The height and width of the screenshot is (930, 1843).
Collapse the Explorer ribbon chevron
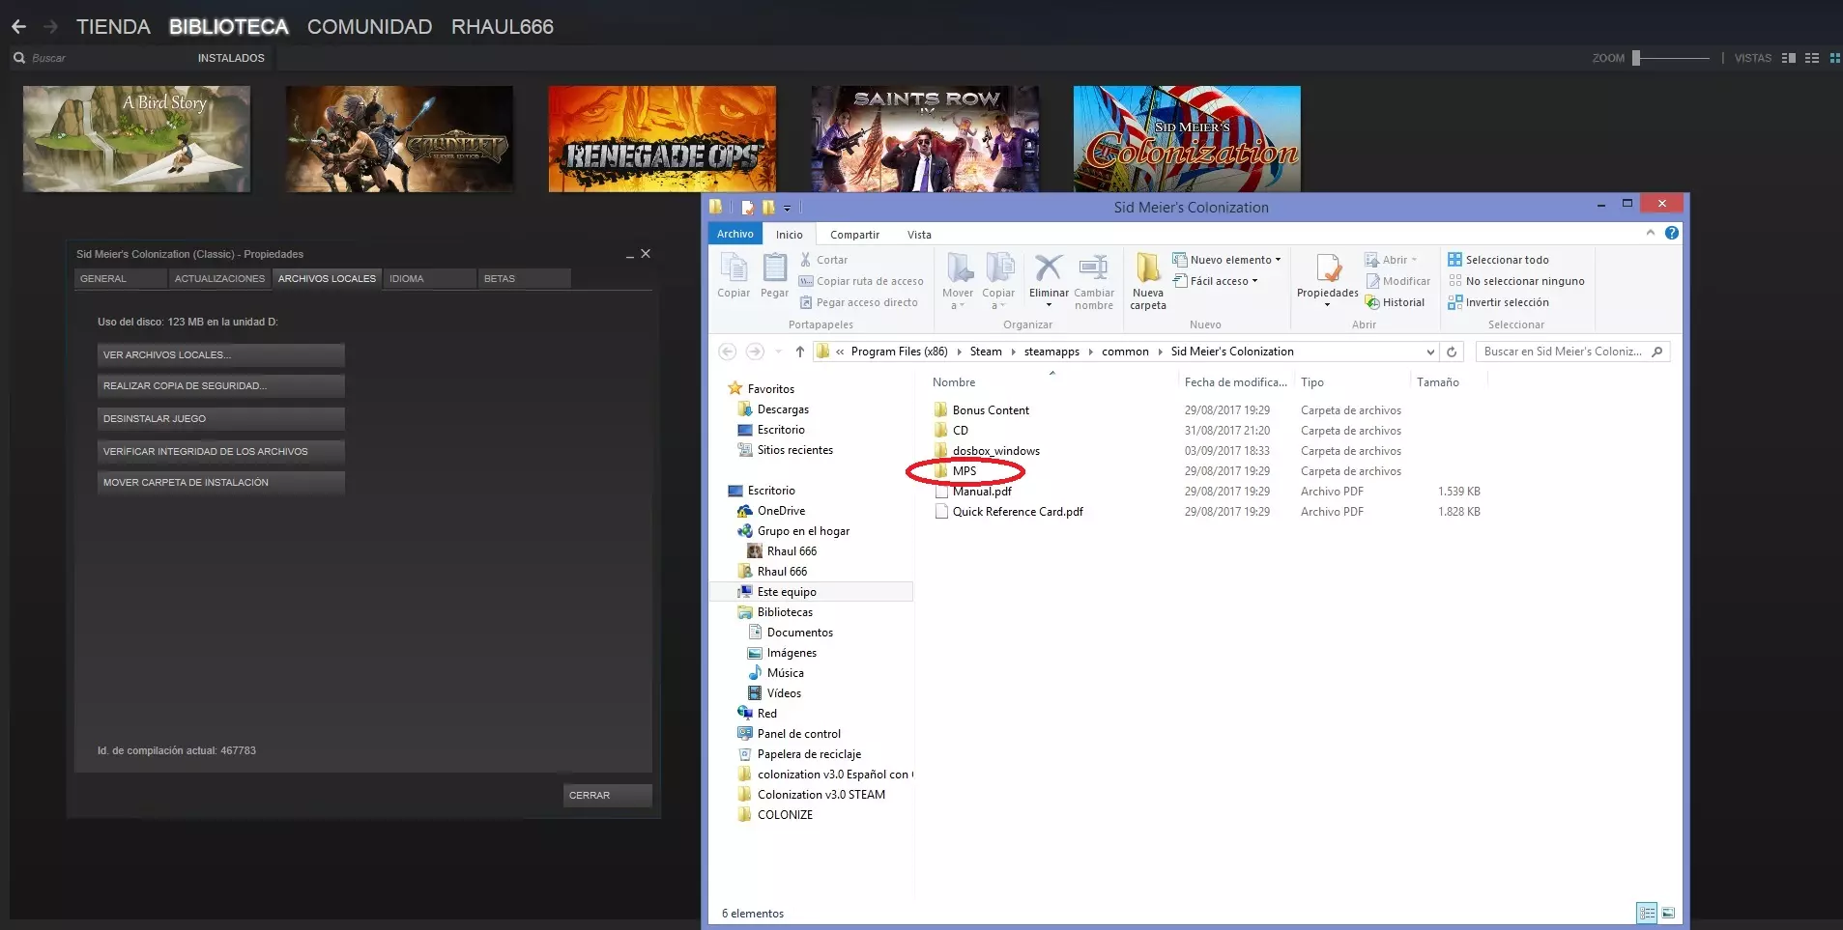(1650, 233)
